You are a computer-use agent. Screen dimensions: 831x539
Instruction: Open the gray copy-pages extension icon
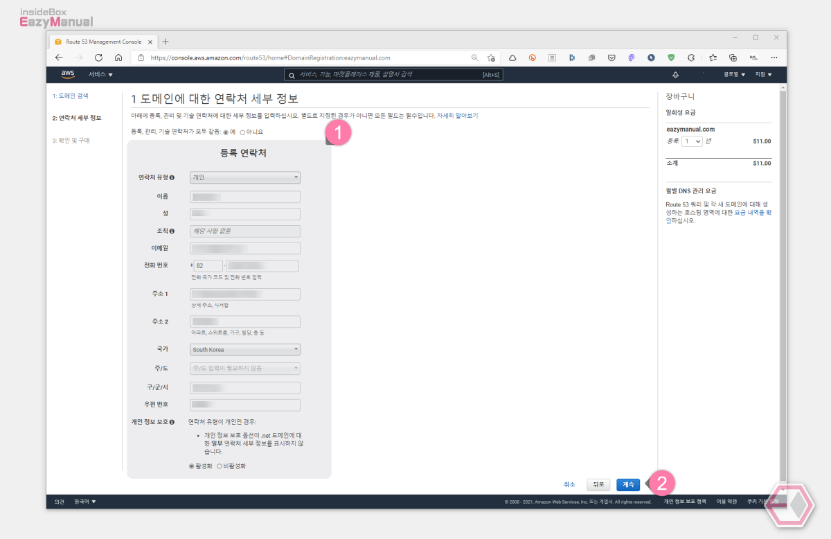coord(592,58)
